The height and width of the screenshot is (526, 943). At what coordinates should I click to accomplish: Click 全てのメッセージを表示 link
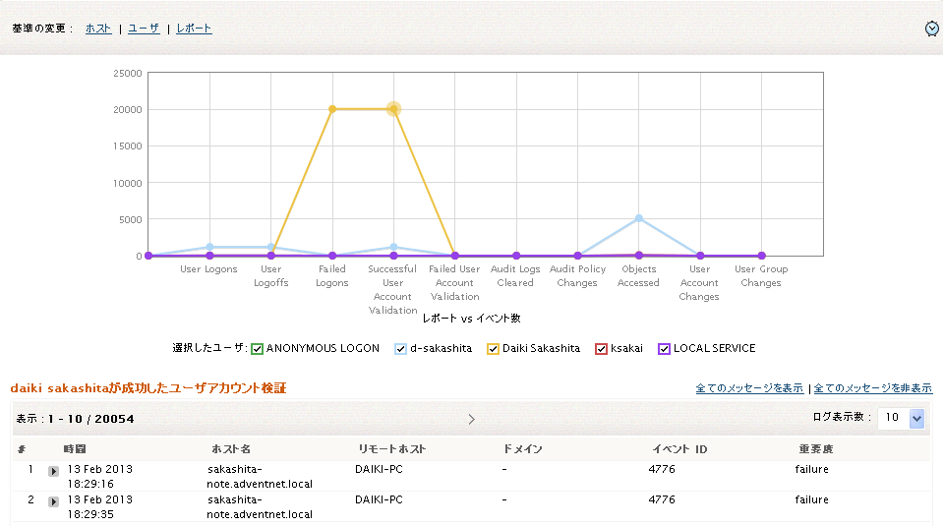pyautogui.click(x=749, y=388)
